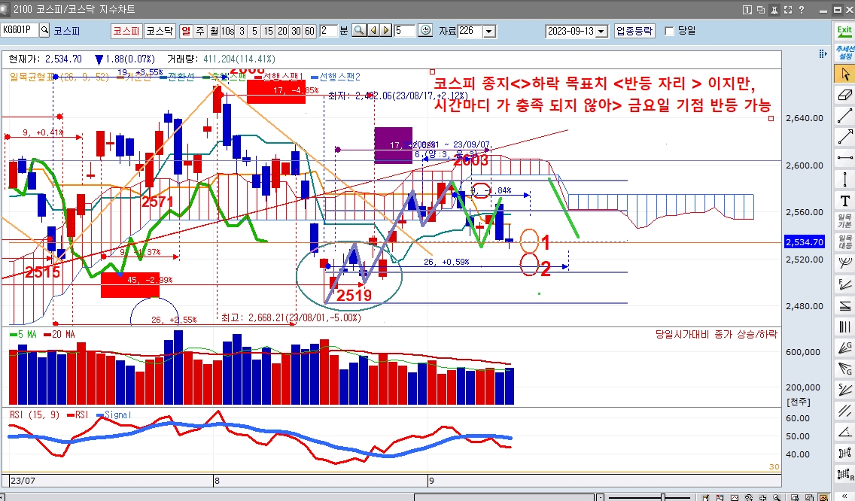855x501 pixels.
Task: Select the pitchfork drawing tool
Action: tap(844, 263)
